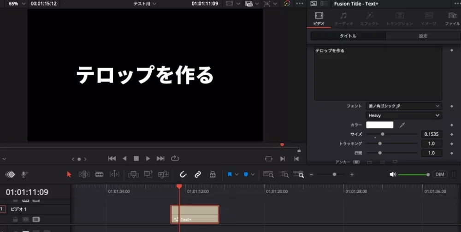Activate the Blade Edit Mode tool

tap(99, 174)
